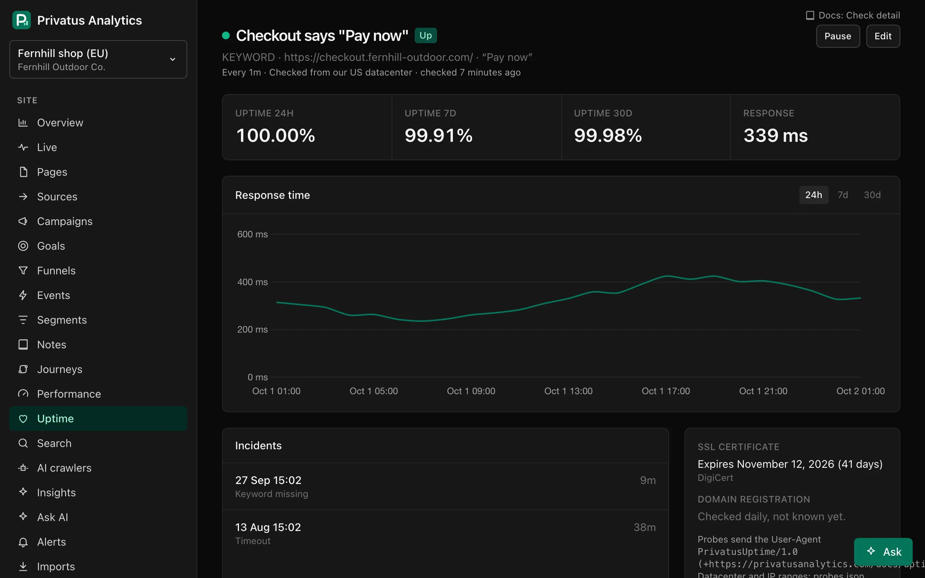Switch response chart to 30d
The image size is (925, 578).
point(872,195)
